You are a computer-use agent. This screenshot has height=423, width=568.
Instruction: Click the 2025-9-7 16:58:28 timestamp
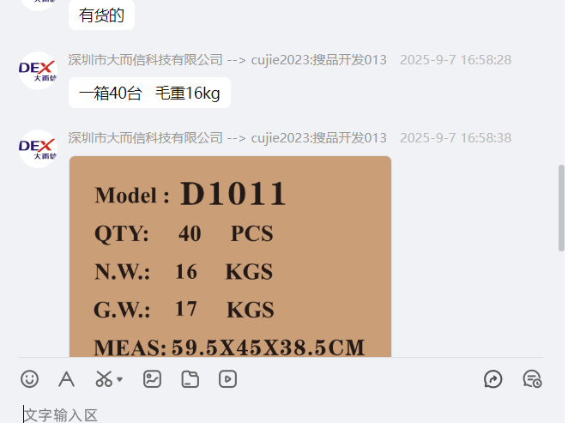pyautogui.click(x=456, y=60)
